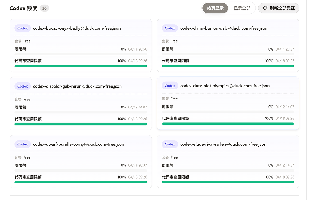
Task: Click Codex 额度 heading
Action: pyautogui.click(x=23, y=8)
